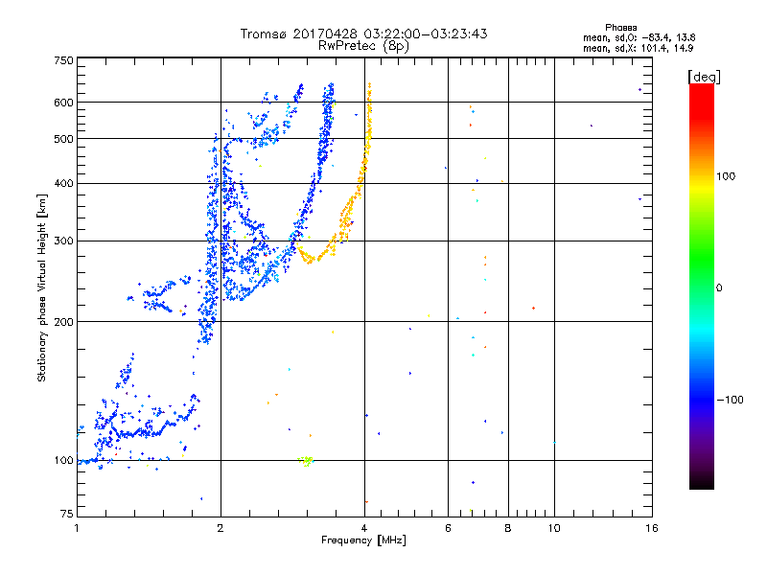Click the 'mean, sd,O: -83.4, 13.8' text

(639, 37)
